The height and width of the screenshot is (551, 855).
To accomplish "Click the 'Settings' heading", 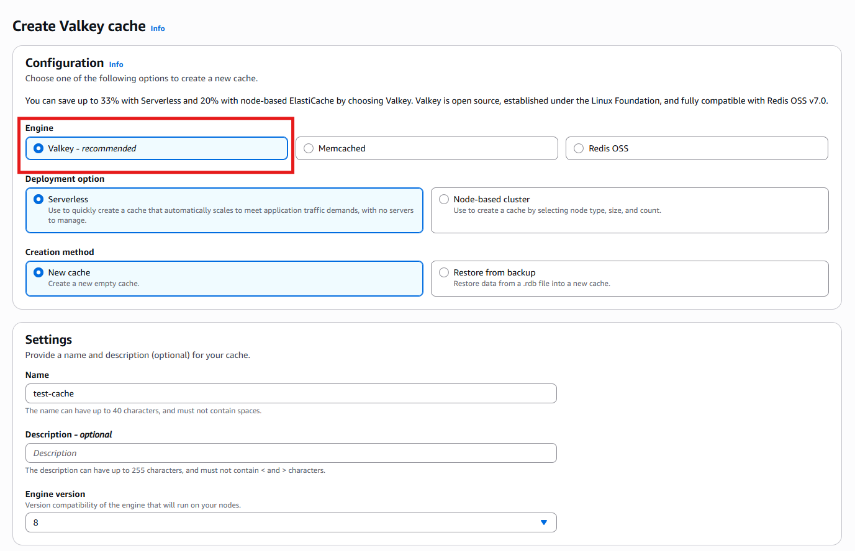I will tap(48, 339).
